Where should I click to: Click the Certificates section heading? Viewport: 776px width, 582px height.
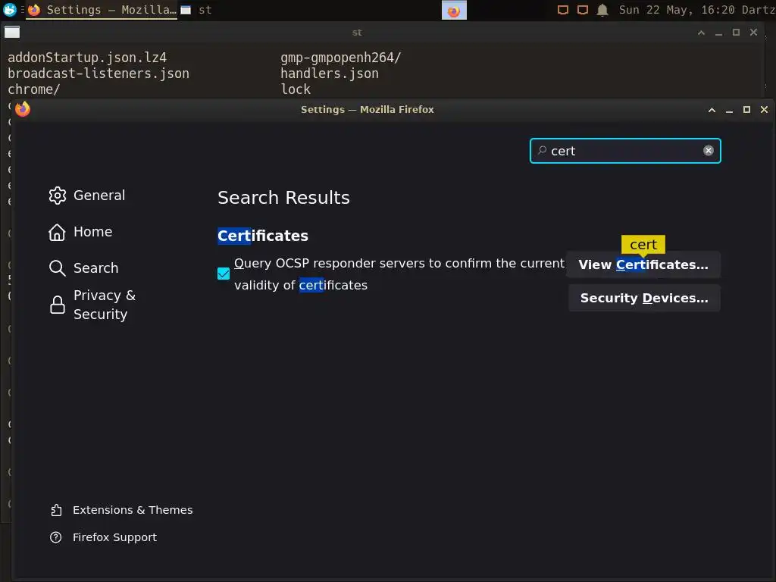[x=263, y=236]
